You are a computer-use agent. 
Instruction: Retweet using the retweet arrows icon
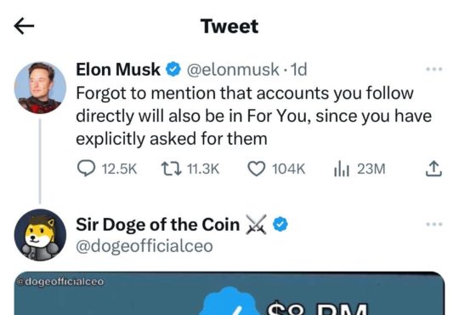click(172, 169)
